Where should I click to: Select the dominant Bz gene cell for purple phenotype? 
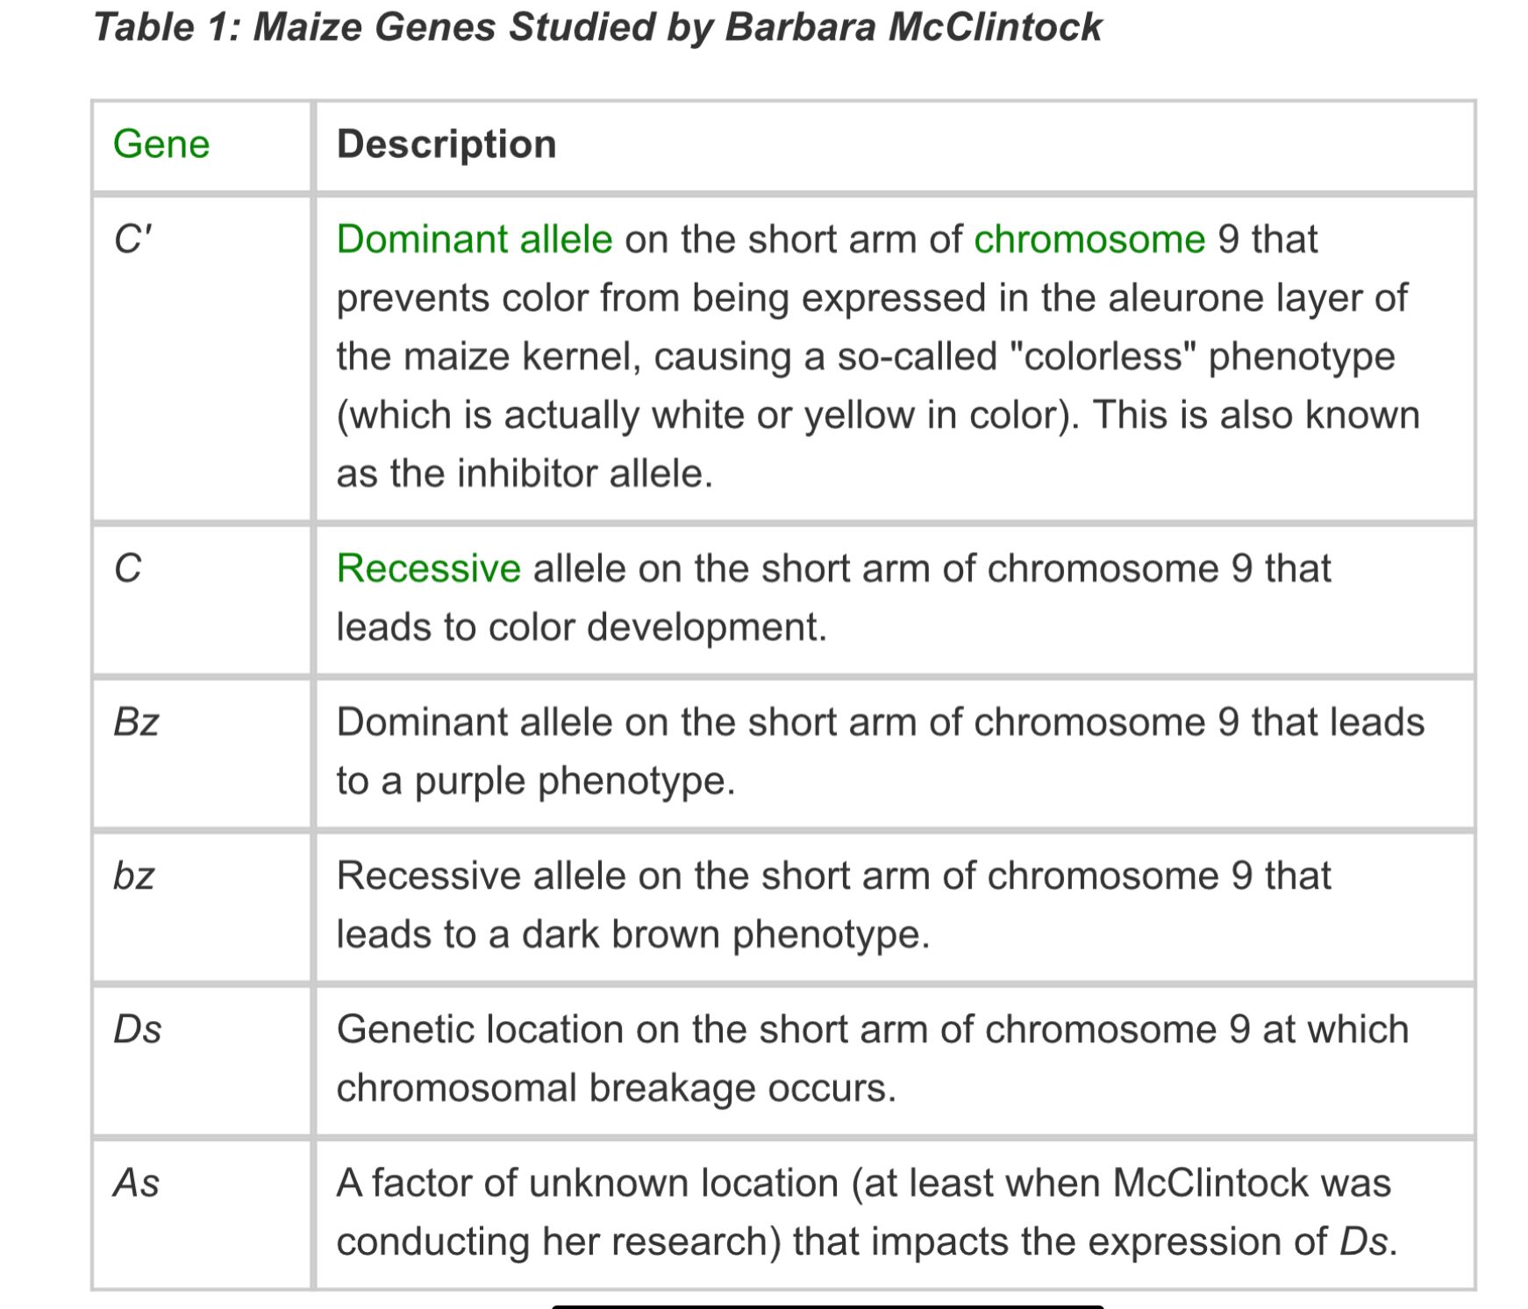coord(136,722)
